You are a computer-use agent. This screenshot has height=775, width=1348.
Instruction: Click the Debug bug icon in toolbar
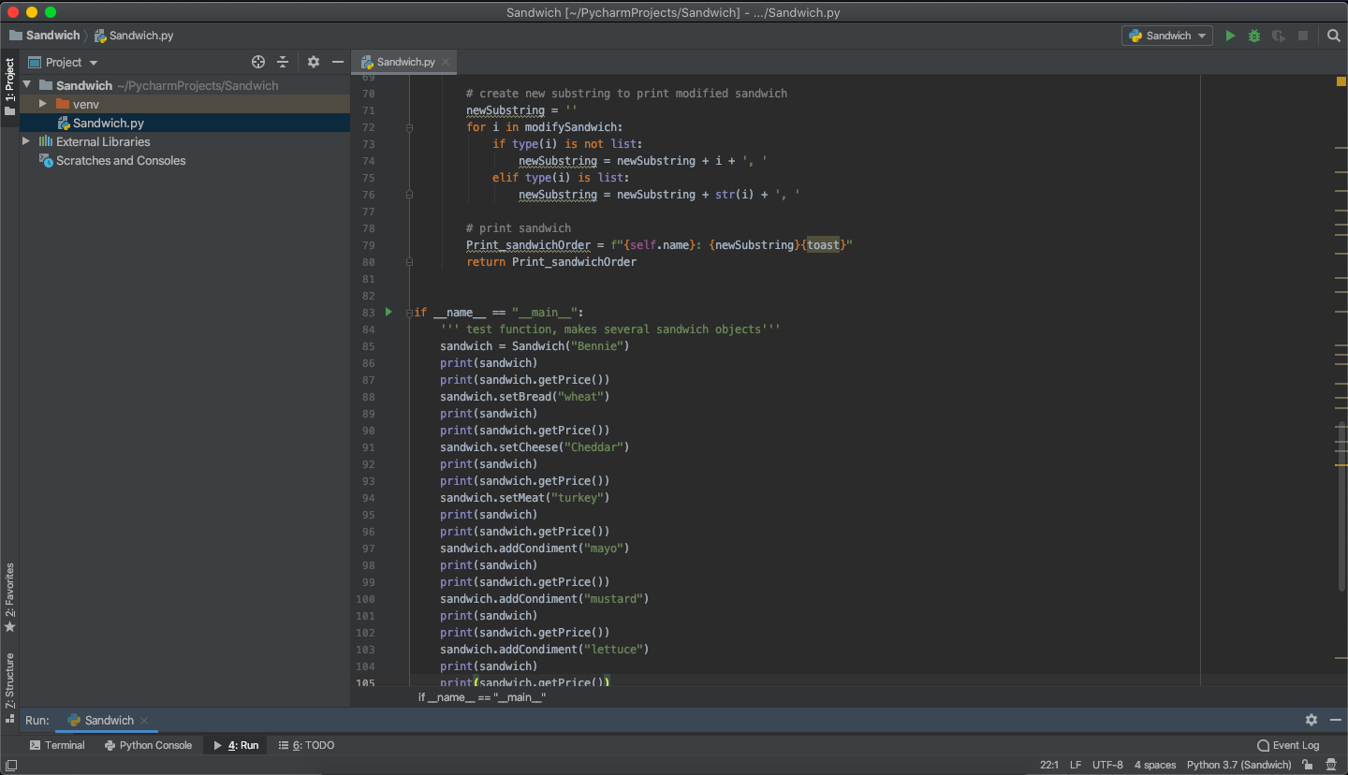point(1254,36)
